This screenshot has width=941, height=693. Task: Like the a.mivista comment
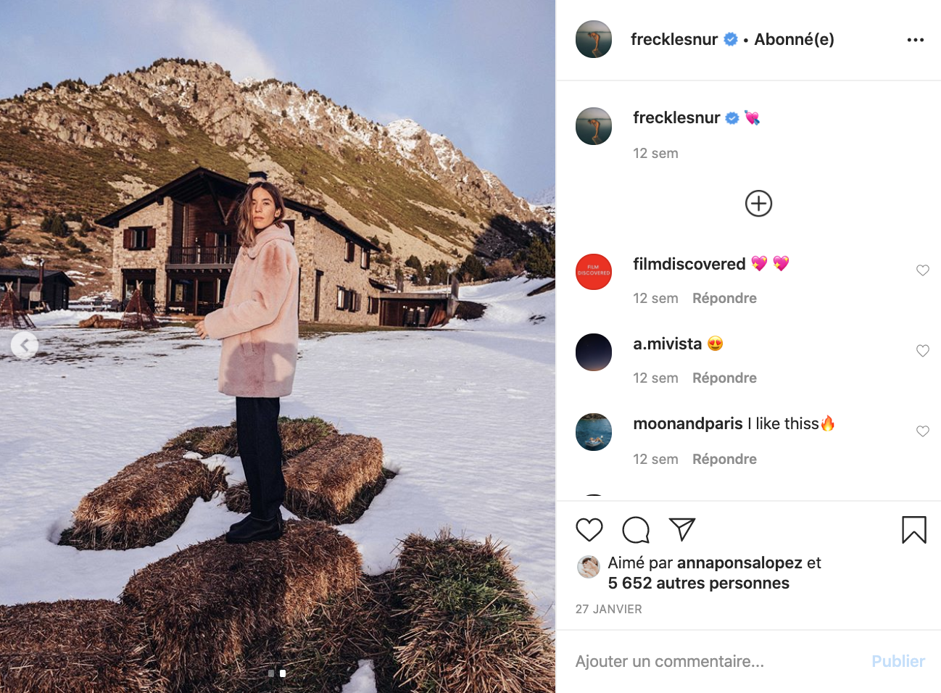(x=922, y=351)
